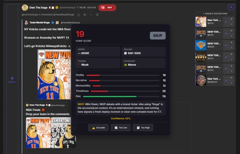The width and height of the screenshot is (240, 154).
Task: Click the Narrative score bar
Action: [124, 80]
